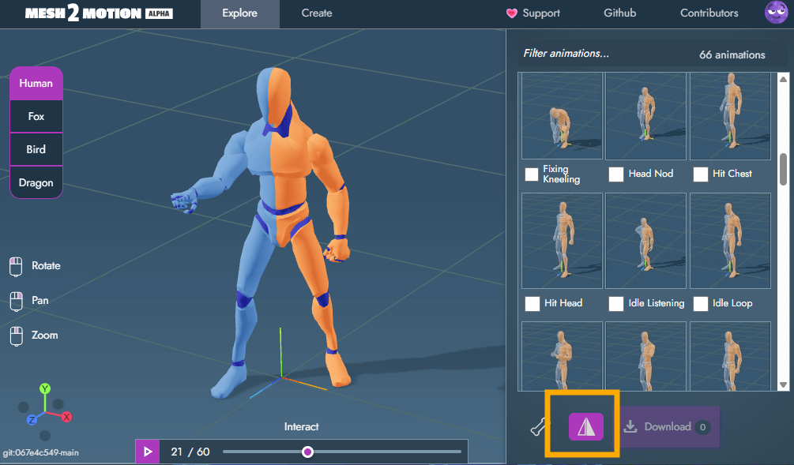The width and height of the screenshot is (794, 465).
Task: Click the Hit Chest thumbnail
Action: pos(730,116)
